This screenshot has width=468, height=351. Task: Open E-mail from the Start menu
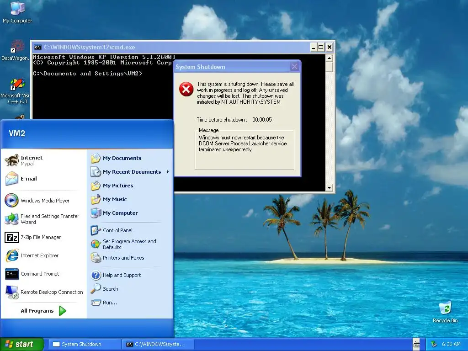(43, 179)
